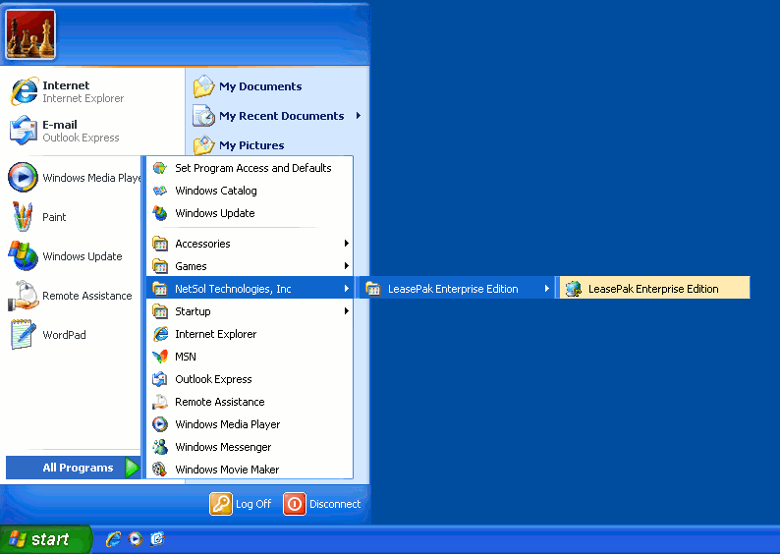780x554 pixels.
Task: Launch MSN from All Programs
Action: (250, 357)
